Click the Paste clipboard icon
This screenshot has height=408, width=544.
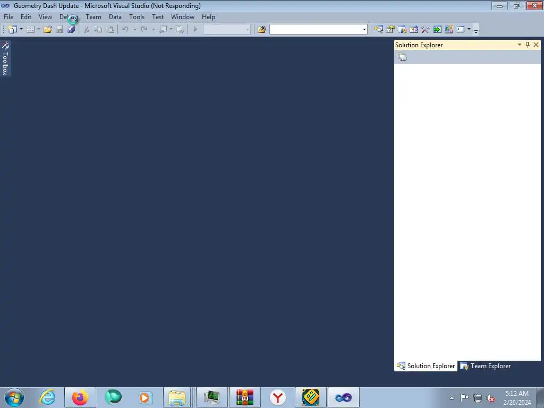[110, 30]
